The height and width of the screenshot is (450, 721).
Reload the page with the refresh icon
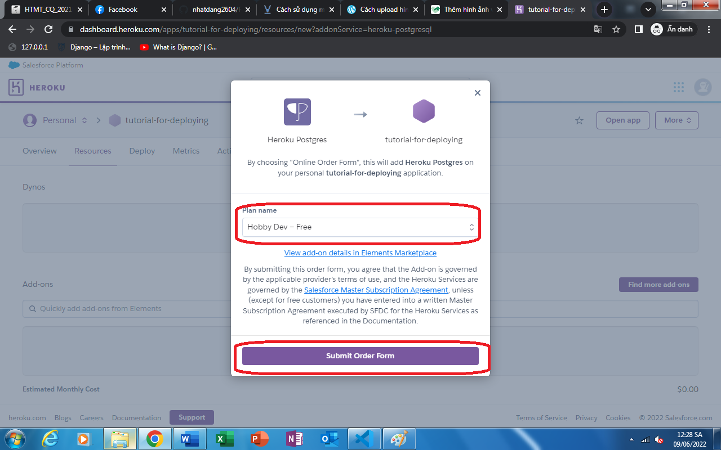tap(48, 29)
